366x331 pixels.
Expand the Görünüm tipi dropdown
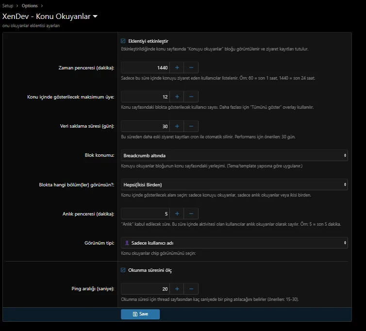pos(234,243)
